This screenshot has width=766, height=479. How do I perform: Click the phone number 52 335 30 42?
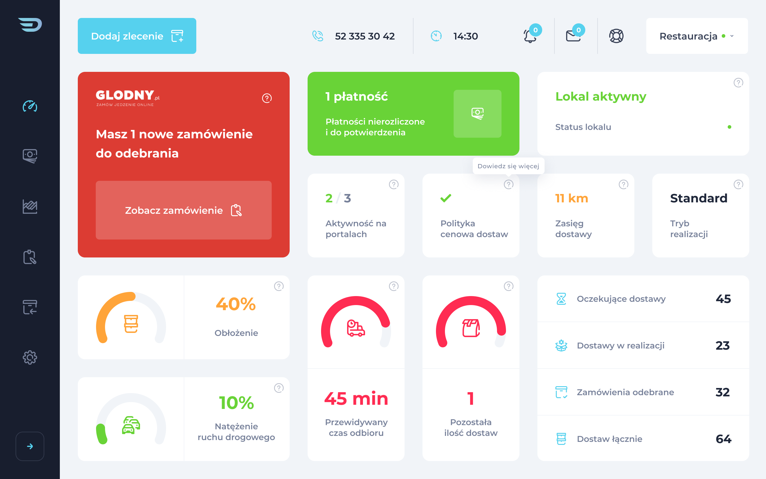(365, 36)
